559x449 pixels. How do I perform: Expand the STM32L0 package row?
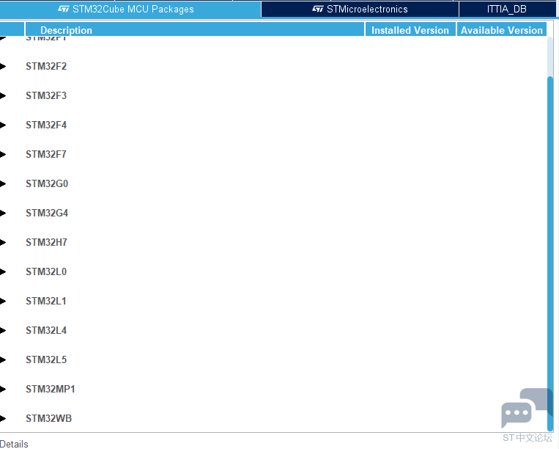pos(3,271)
